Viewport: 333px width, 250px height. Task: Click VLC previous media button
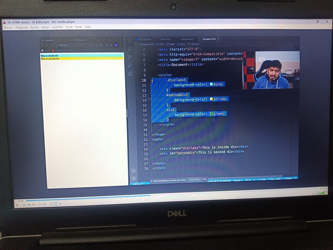[25, 205]
